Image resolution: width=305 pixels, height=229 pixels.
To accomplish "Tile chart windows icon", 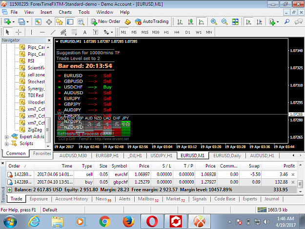I will [235, 21].
